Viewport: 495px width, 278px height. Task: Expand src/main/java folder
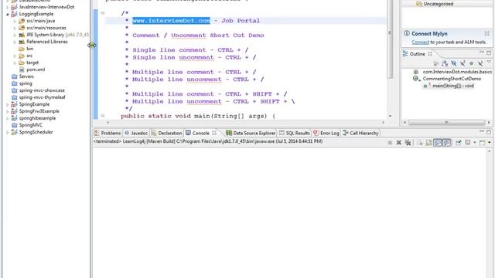[x=15, y=21]
